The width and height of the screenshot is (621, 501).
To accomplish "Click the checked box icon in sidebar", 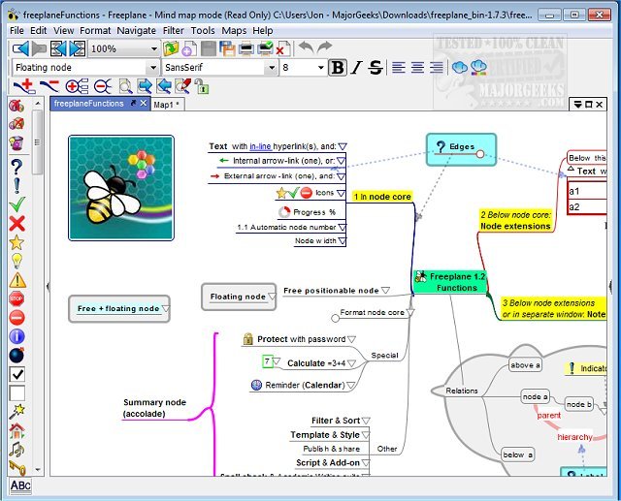I will coord(17,374).
